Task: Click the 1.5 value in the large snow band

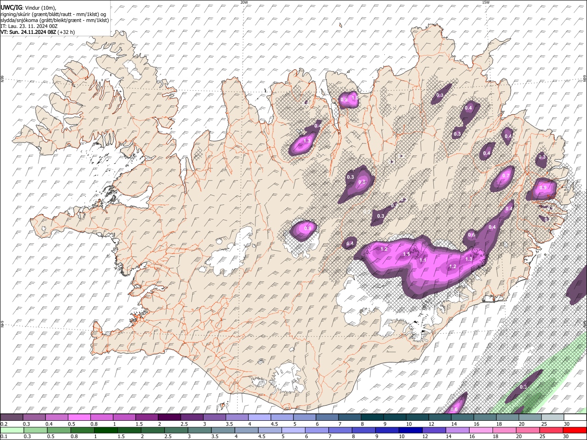Action: [x=406, y=254]
